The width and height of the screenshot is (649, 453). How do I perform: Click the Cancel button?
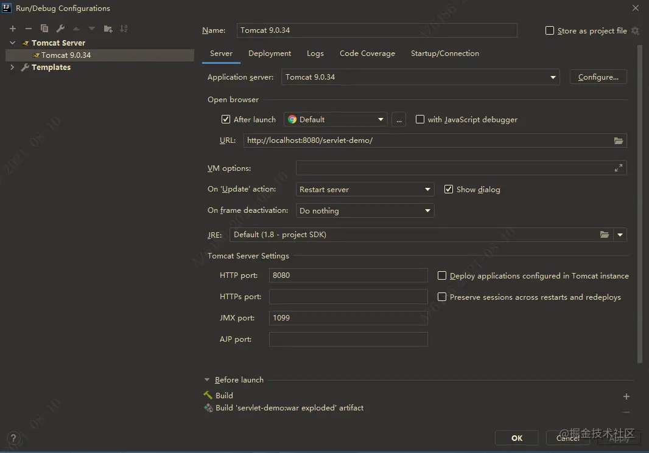click(x=568, y=438)
